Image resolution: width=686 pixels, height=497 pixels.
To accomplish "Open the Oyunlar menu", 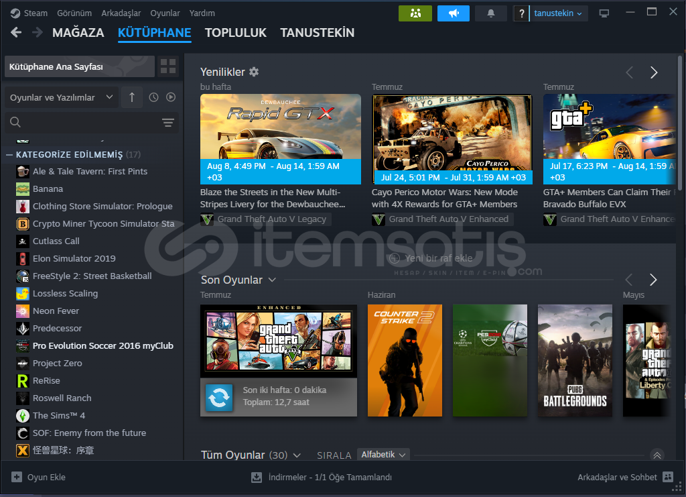I will coord(165,13).
